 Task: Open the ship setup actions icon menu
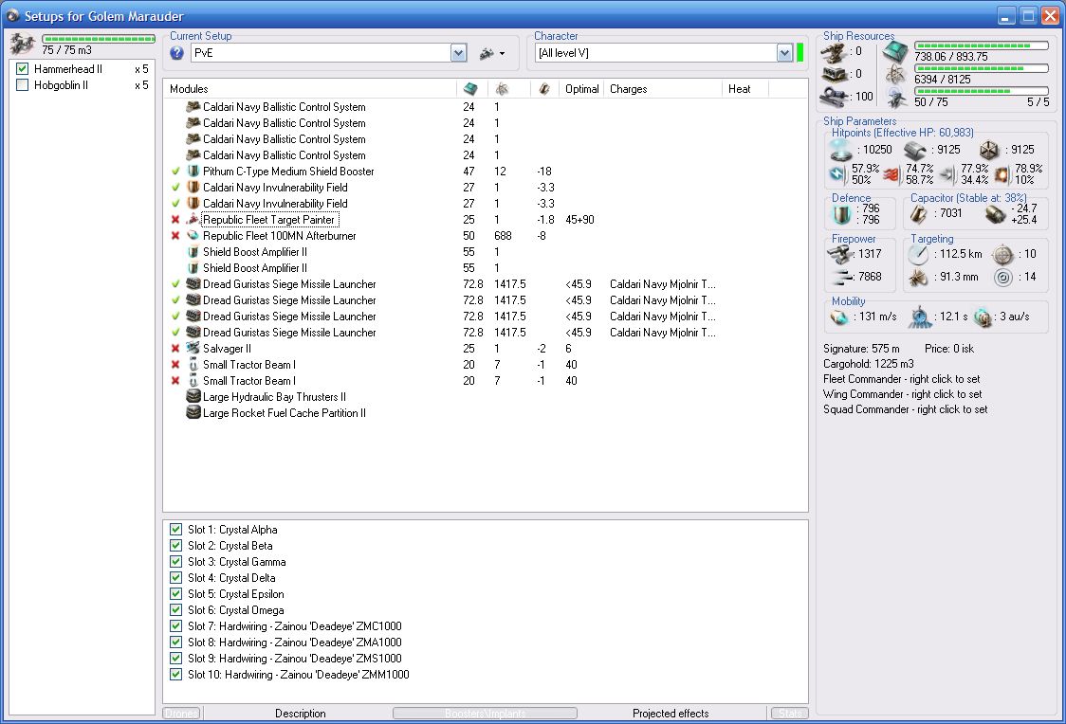point(492,53)
